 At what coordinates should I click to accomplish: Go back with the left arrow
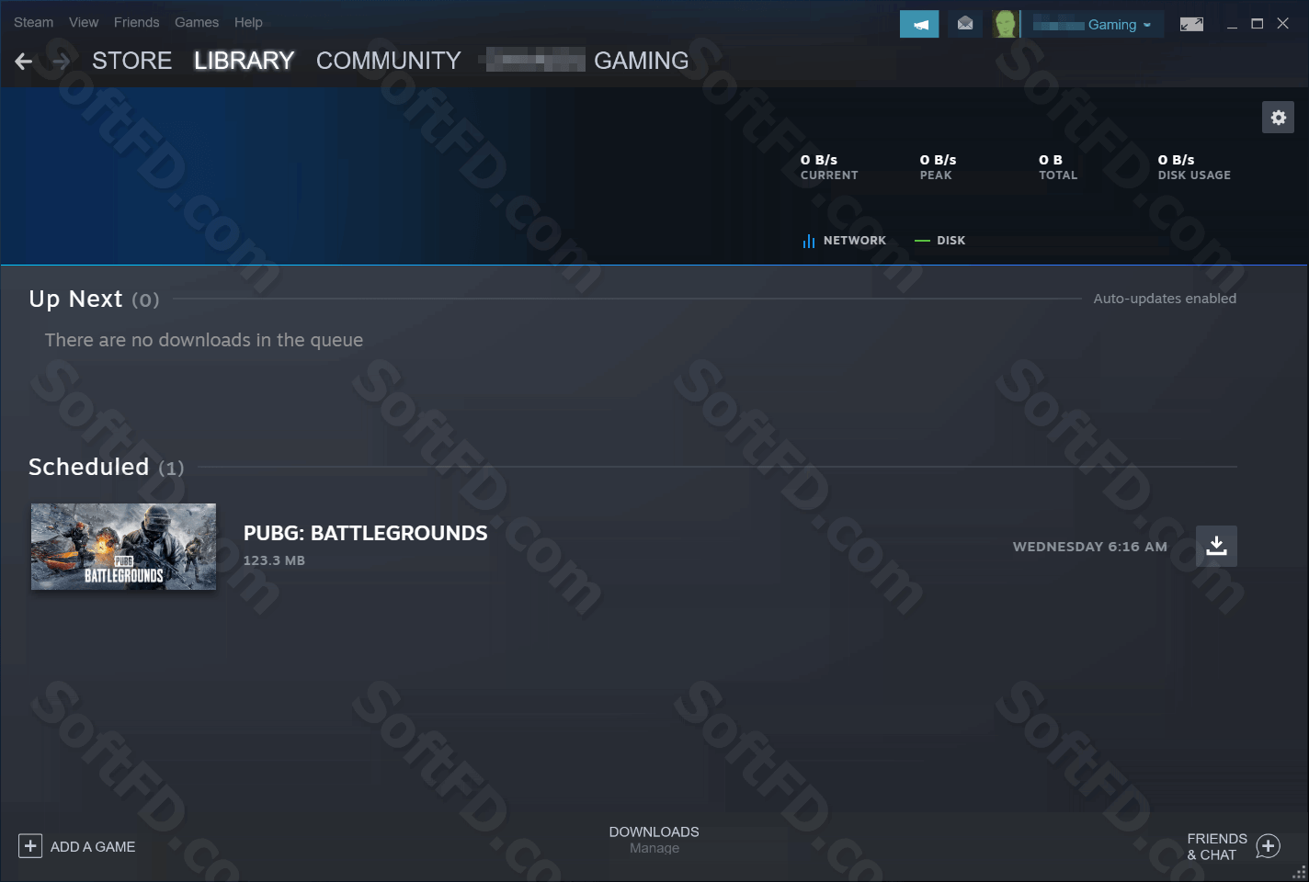[24, 62]
